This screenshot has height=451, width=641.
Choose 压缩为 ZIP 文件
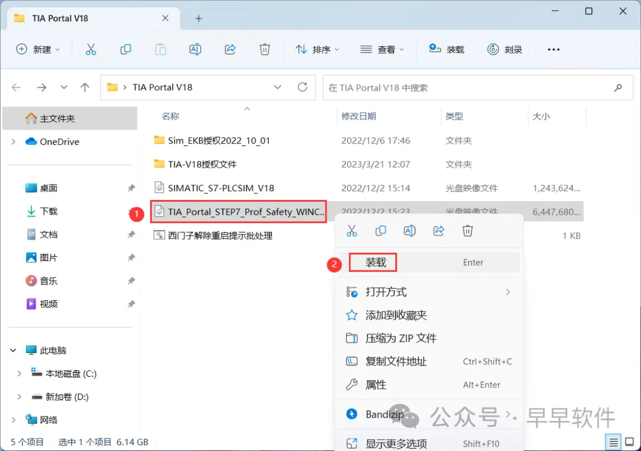click(x=429, y=338)
